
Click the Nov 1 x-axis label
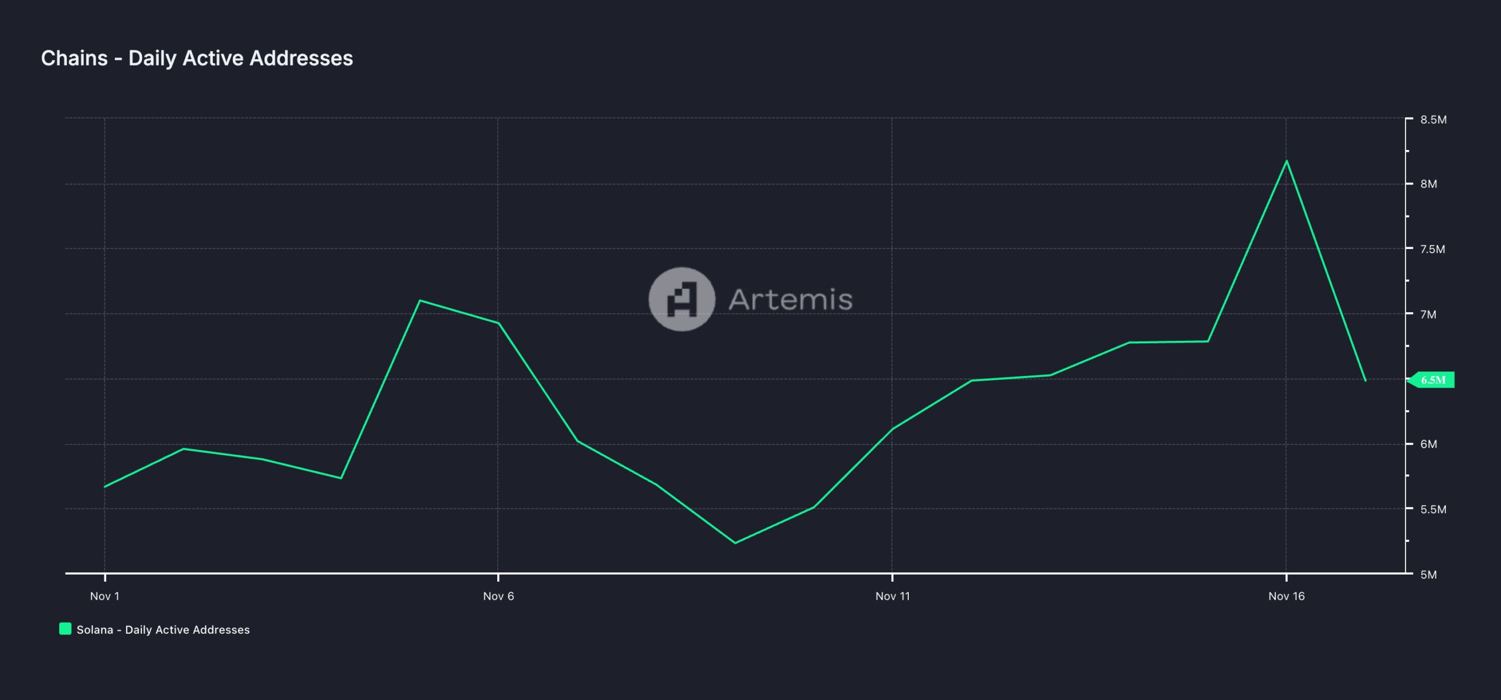coord(104,596)
